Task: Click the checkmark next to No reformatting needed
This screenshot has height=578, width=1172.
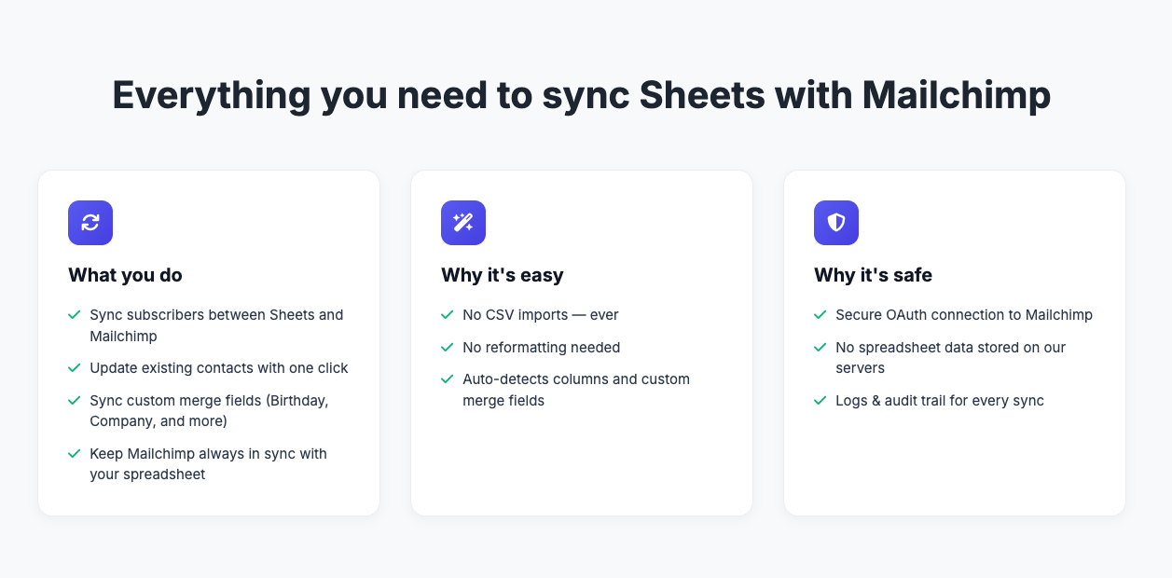Action: [x=447, y=347]
